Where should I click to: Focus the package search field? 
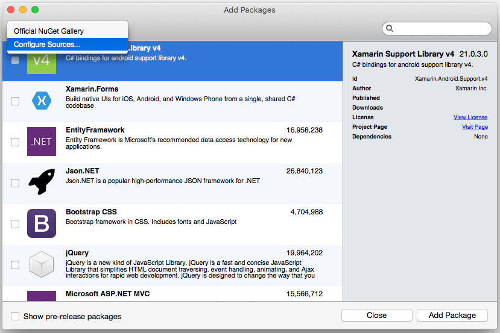coord(437,28)
